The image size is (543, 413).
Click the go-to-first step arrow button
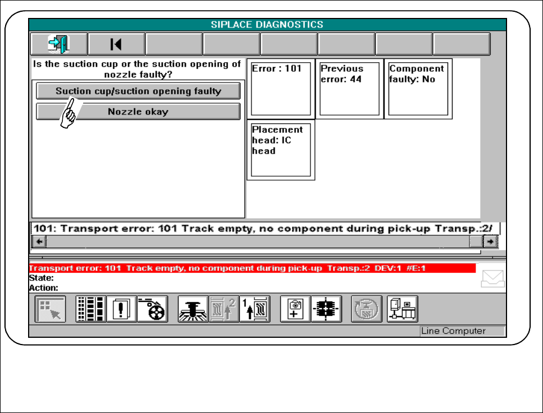point(116,44)
